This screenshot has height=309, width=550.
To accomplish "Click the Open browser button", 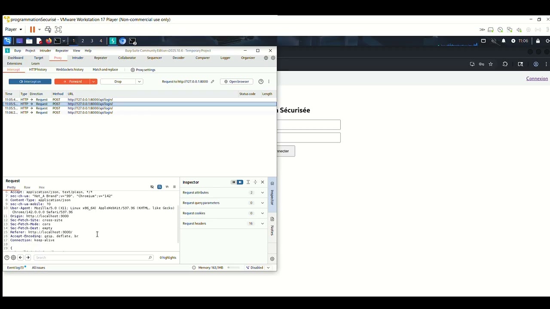I will point(236,82).
